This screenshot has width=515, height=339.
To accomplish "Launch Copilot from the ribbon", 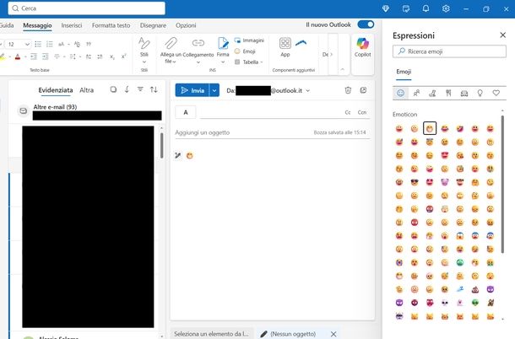I will point(362,47).
